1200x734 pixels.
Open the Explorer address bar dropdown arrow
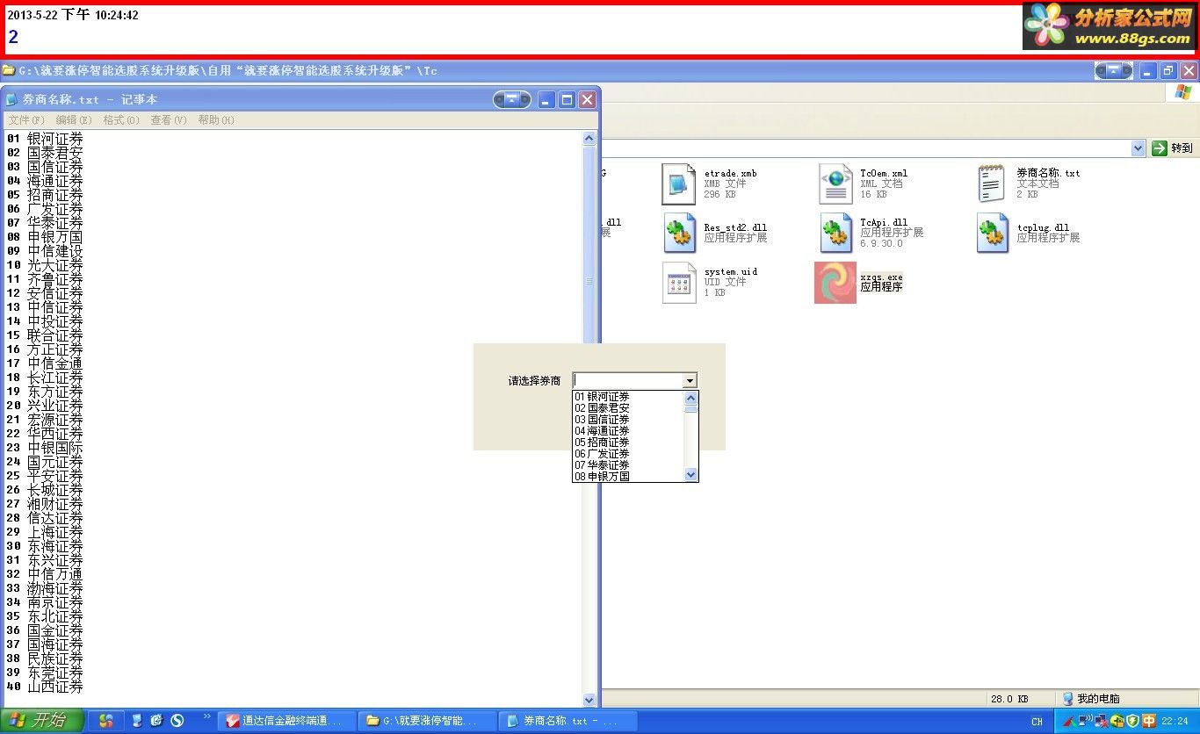pyautogui.click(x=1139, y=148)
